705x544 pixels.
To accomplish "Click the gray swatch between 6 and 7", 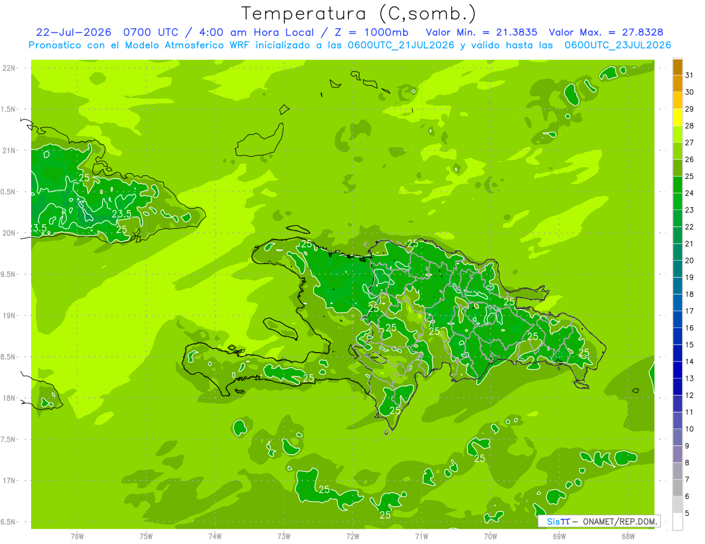I will point(677,488).
